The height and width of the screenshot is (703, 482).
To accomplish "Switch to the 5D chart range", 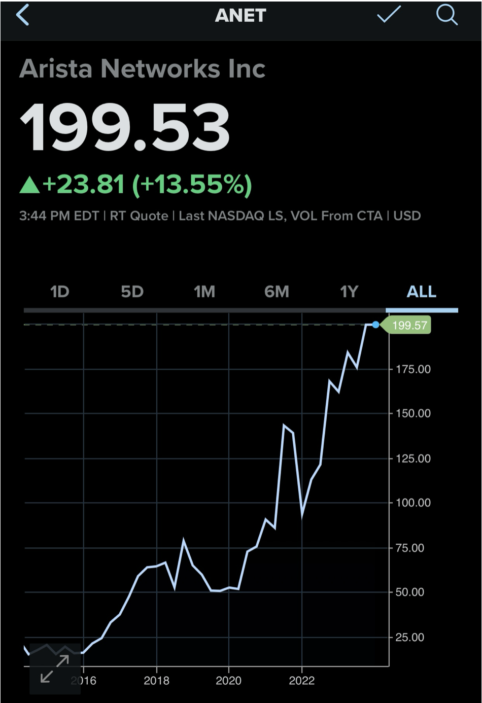I will (132, 292).
